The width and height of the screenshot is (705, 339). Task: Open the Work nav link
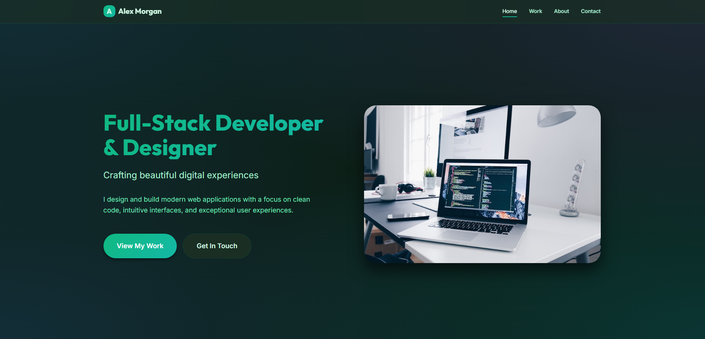(535, 11)
